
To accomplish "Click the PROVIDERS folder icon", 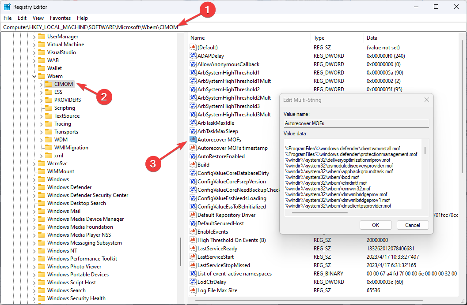I will pyautogui.click(x=49, y=100).
